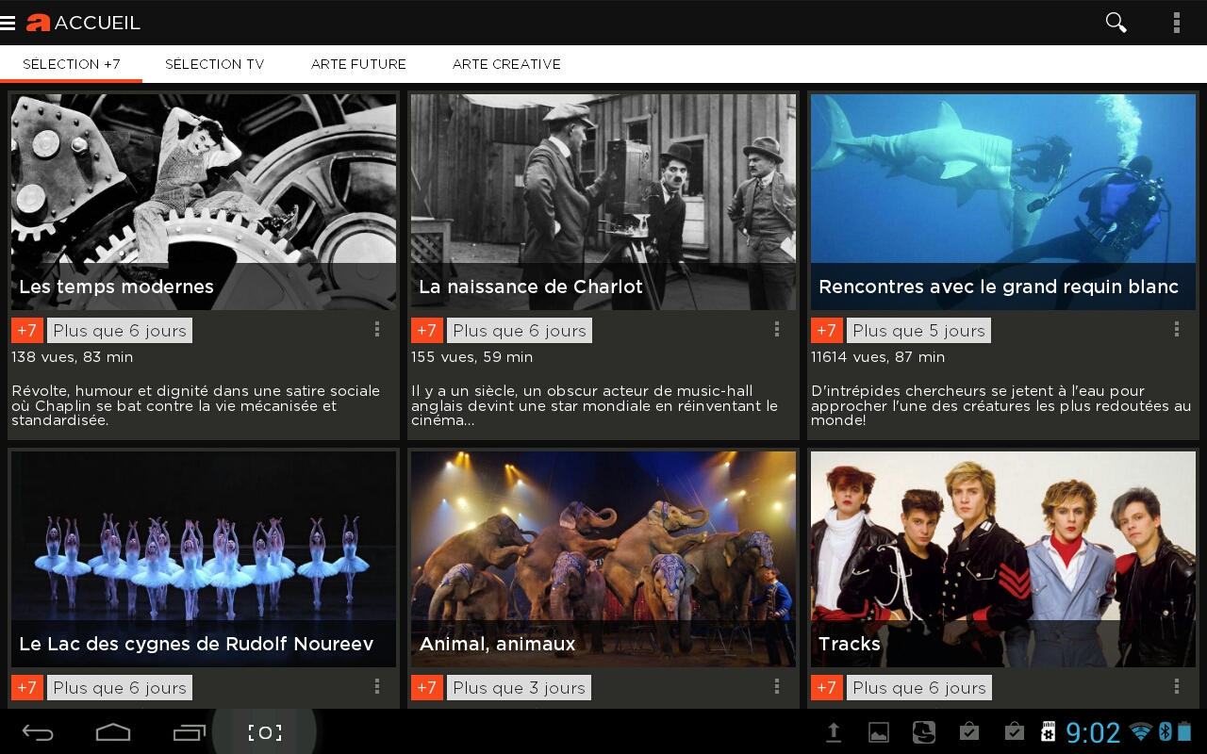Open Le Lac des cygnes thumbnail
This screenshot has height=754, width=1207.
[204, 559]
